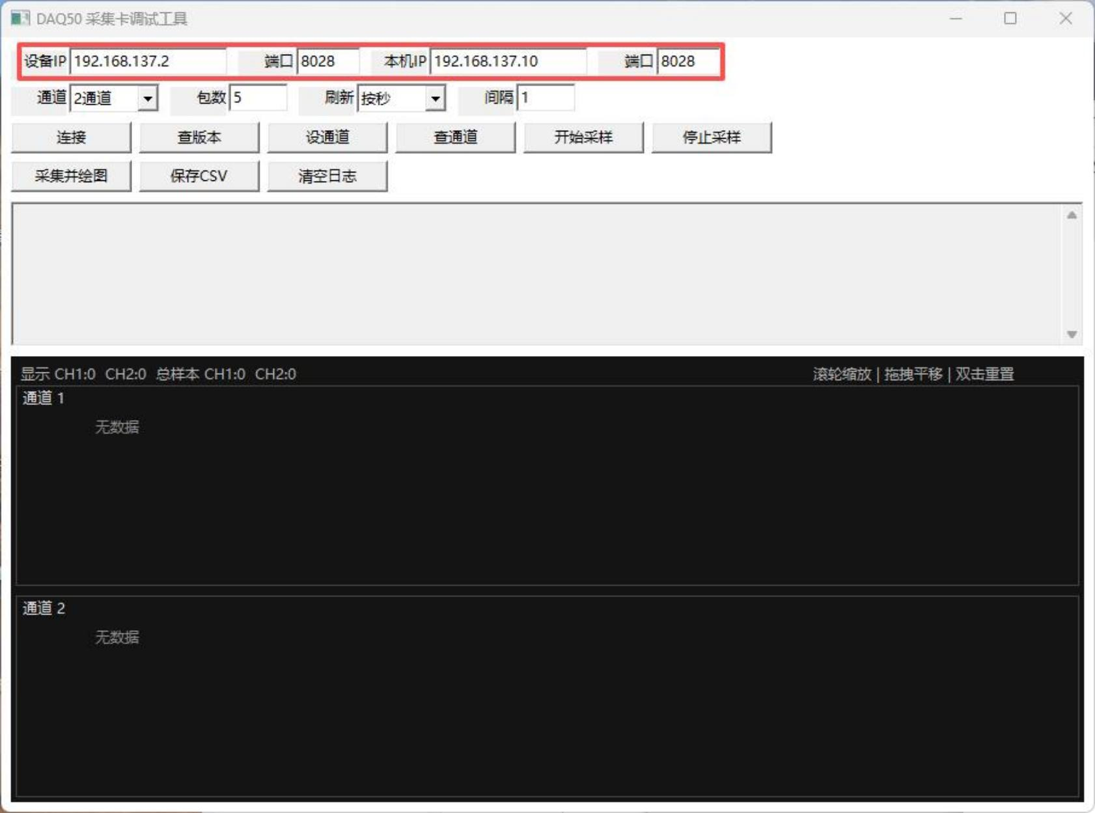
Task: Click 采集并绘图 to capture and plot
Action: click(x=71, y=176)
